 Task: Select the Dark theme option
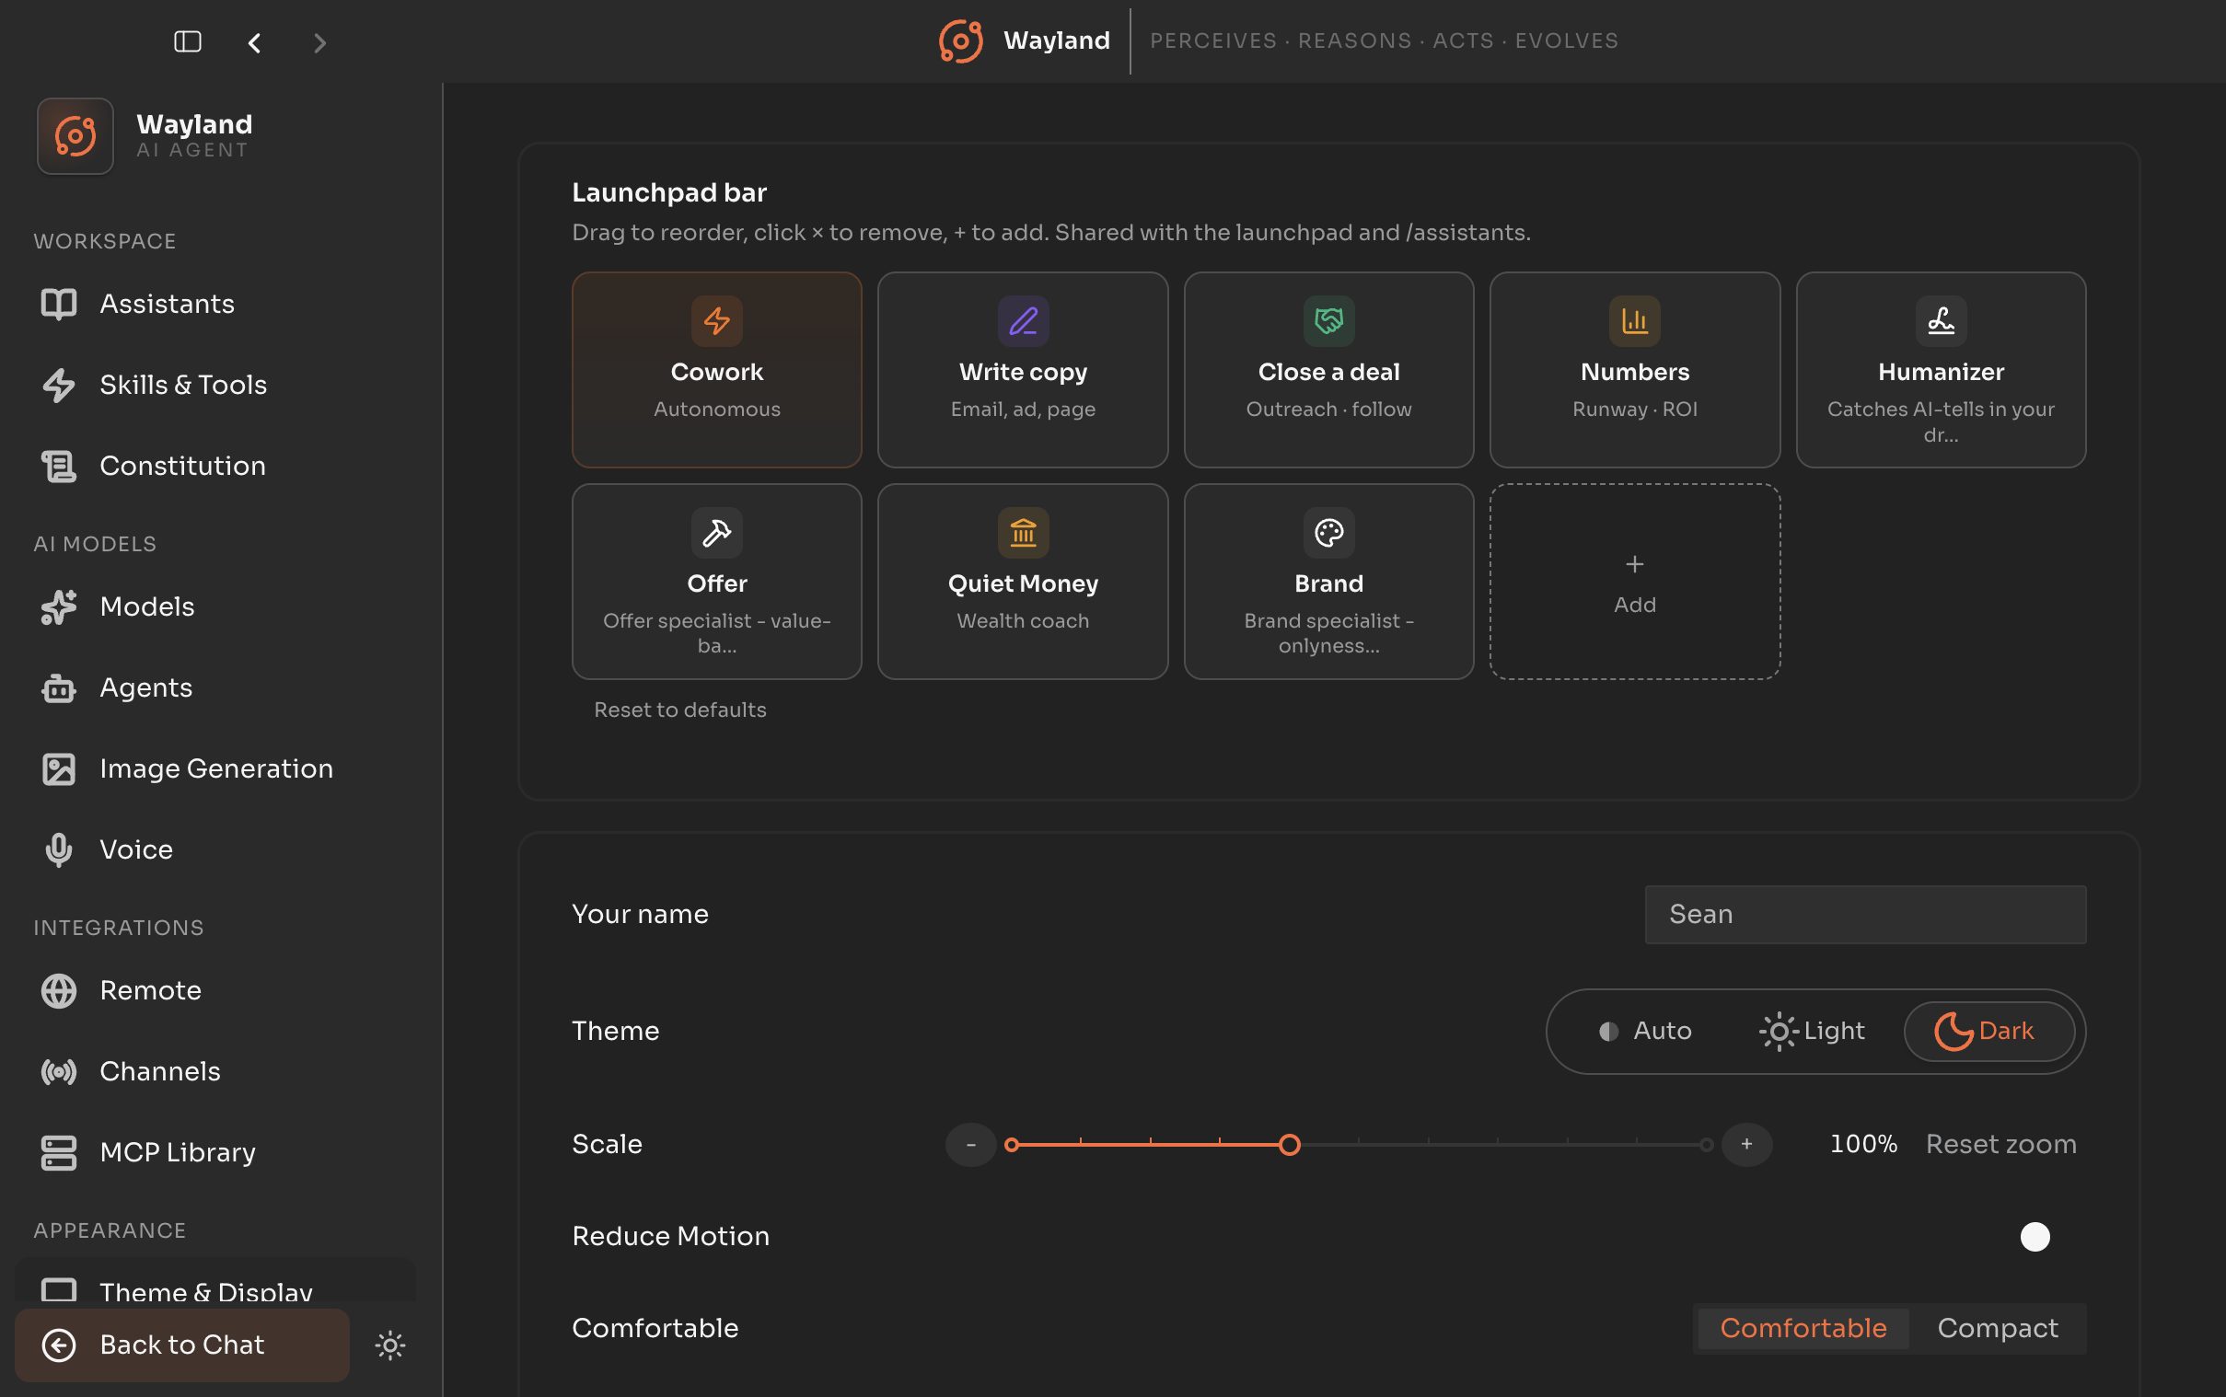pos(1988,1031)
